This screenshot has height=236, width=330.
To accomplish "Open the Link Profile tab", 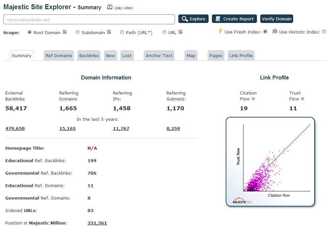I will [x=241, y=56].
